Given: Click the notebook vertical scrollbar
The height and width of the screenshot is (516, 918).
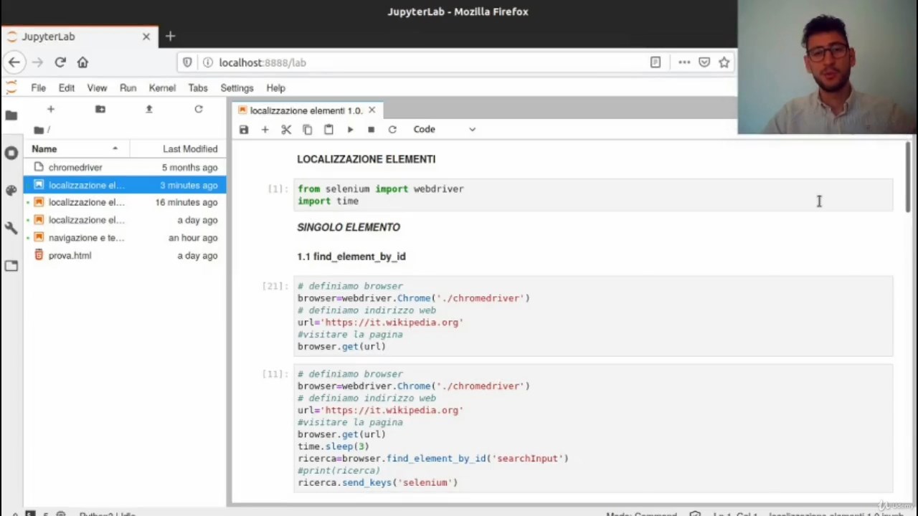Looking at the screenshot, I should 908,176.
